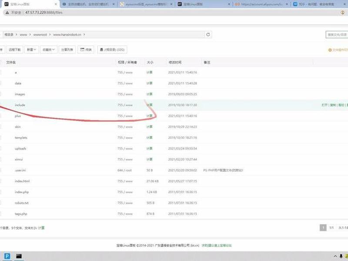Close the account.aliyun.com browser tab

[x=287, y=4]
